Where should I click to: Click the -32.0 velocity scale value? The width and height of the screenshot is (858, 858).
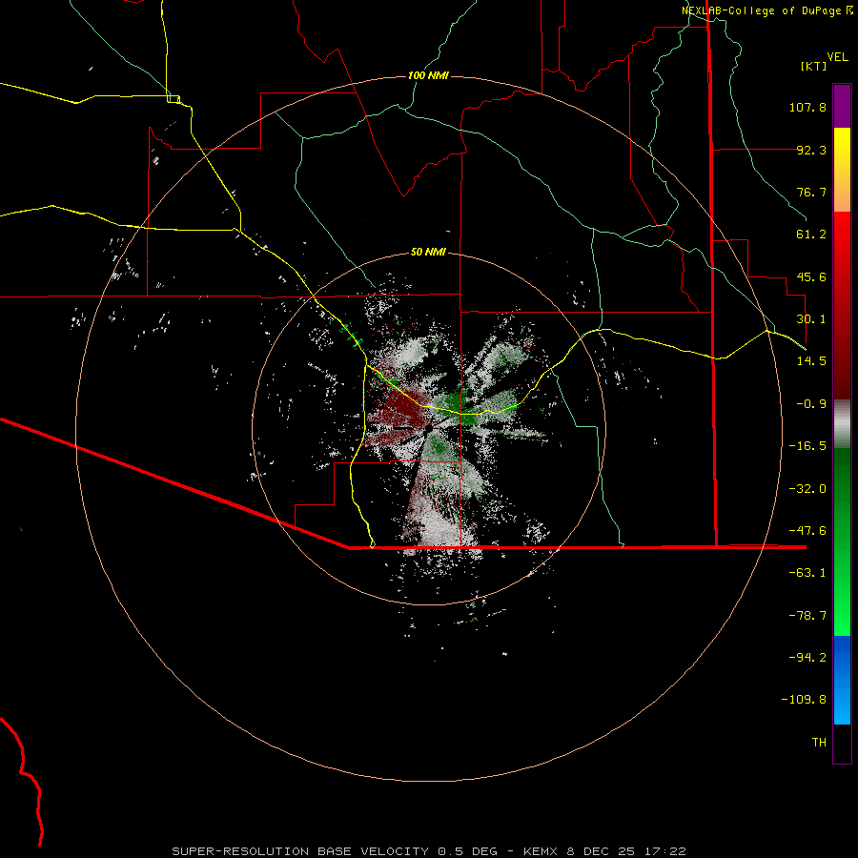point(807,489)
